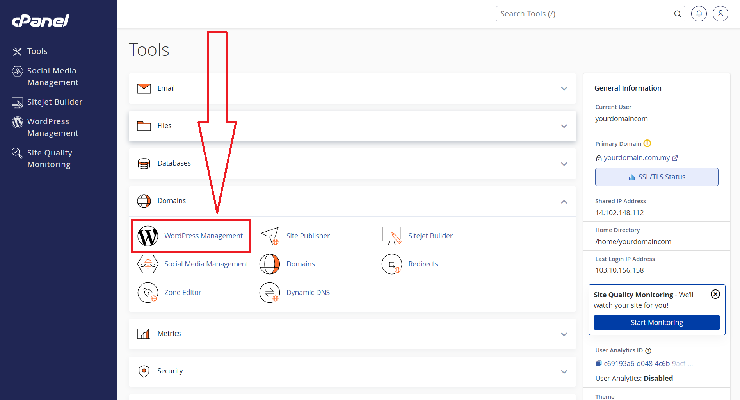
Task: Open the Domains tool link
Action: coord(301,264)
